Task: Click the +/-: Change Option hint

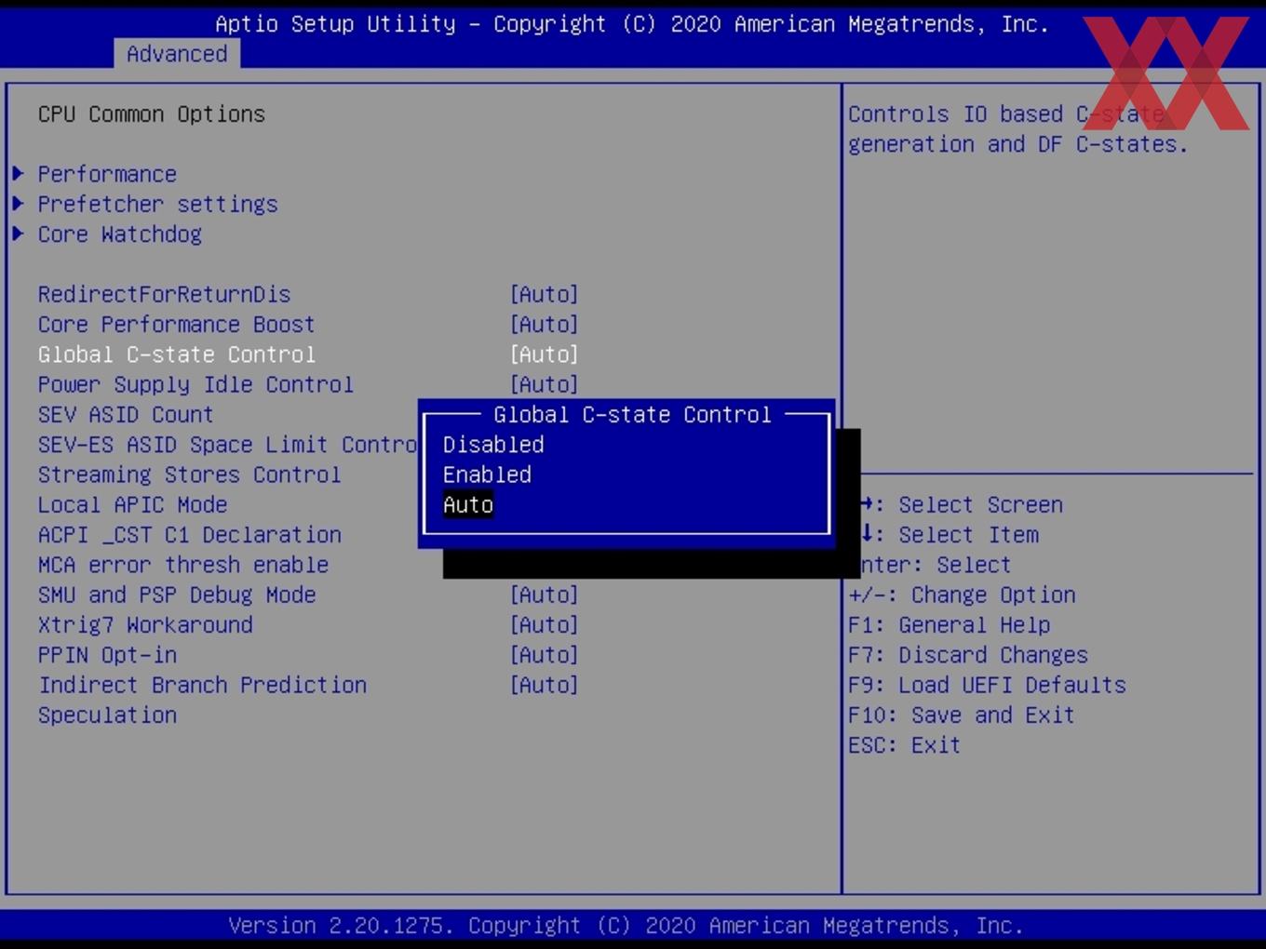Action: (962, 595)
